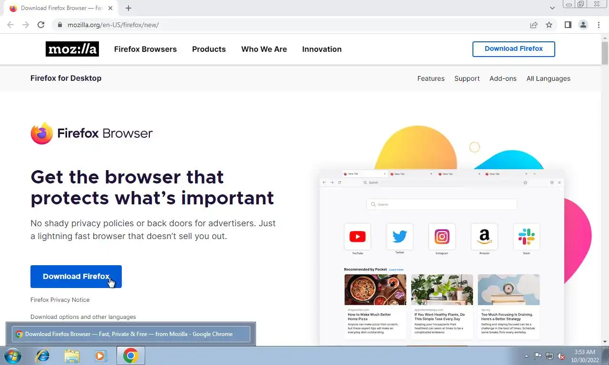Click the forward navigation arrow
Screen dimensions: 609x365
26,25
